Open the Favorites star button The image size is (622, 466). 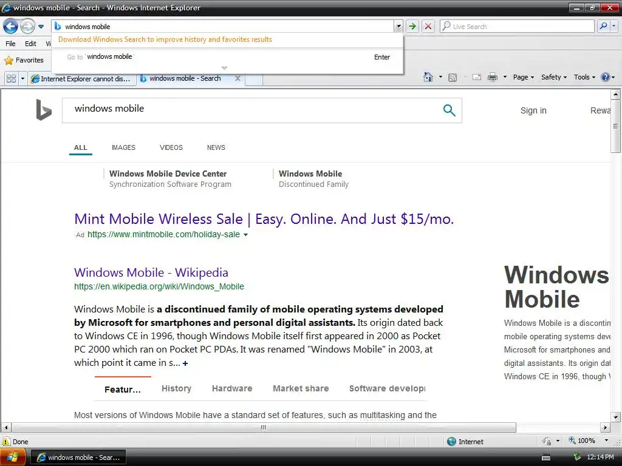(24, 60)
